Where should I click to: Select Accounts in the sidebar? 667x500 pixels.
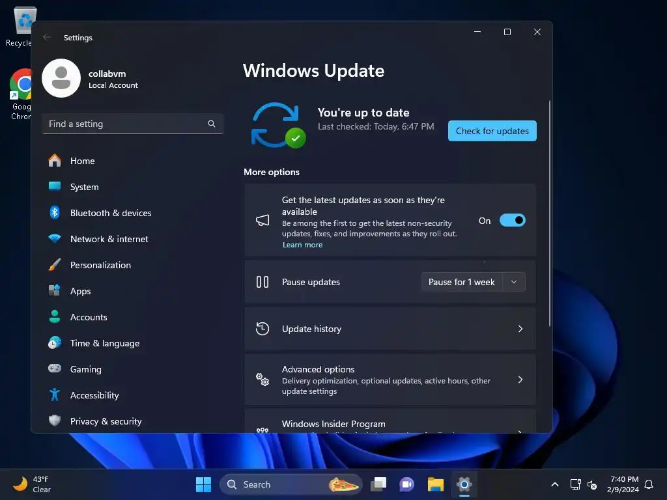[x=133, y=317]
